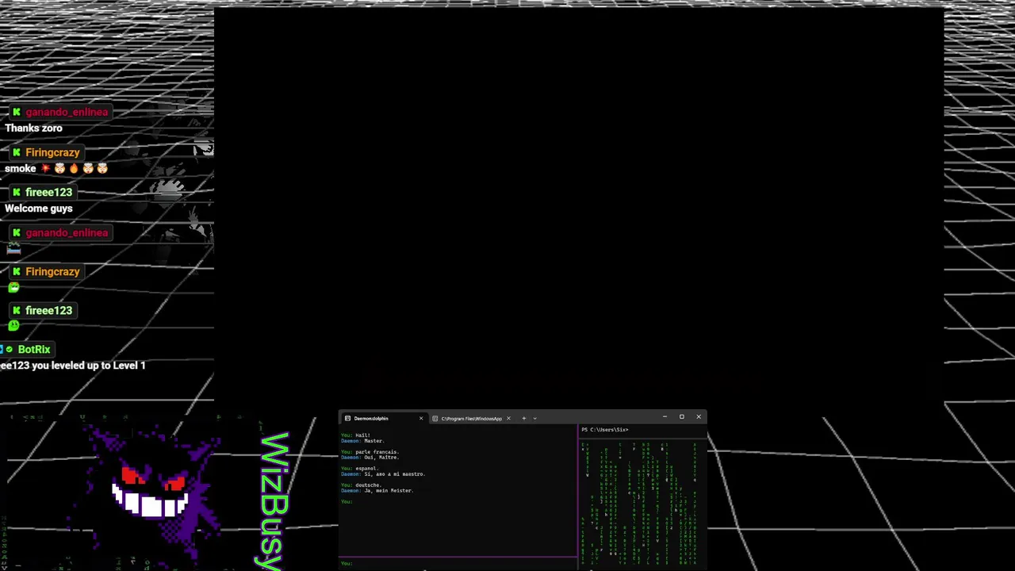Image resolution: width=1015 pixels, height=571 pixels.
Task: Click the WindowsApp tab's terminal icon
Action: coord(435,418)
